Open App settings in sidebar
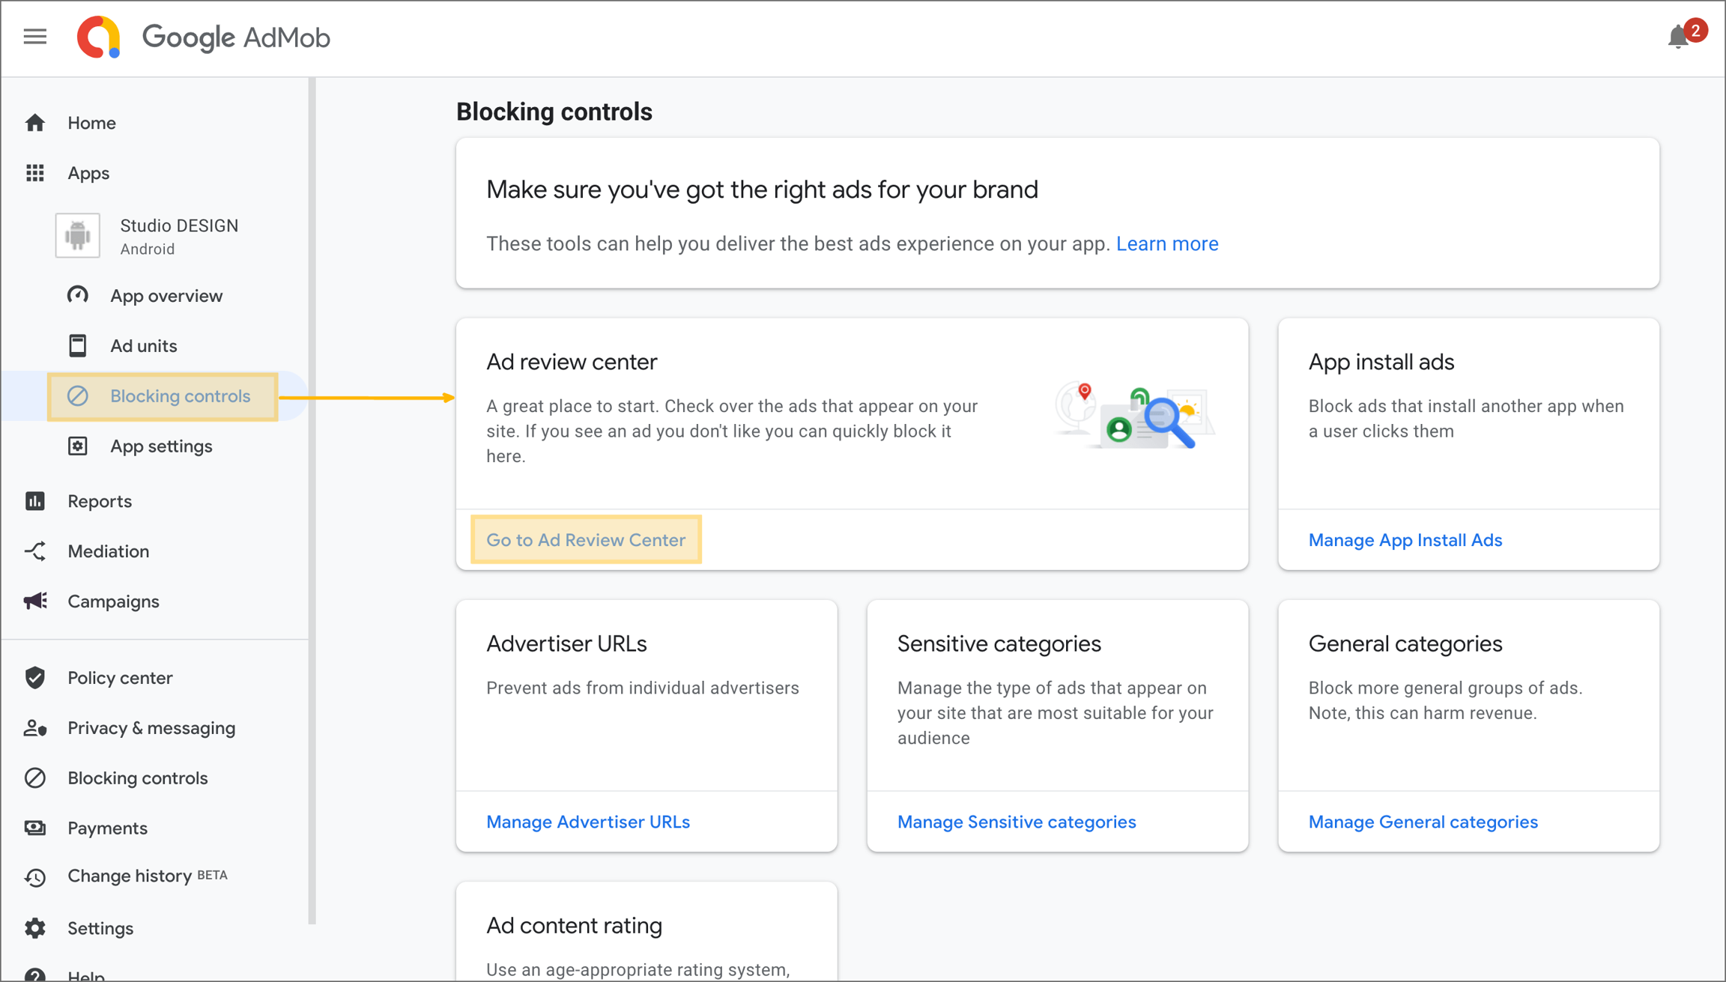Image resolution: width=1726 pixels, height=982 pixels. tap(161, 446)
